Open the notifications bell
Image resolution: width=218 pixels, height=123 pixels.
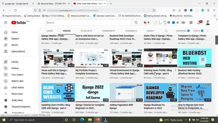click(x=199, y=23)
